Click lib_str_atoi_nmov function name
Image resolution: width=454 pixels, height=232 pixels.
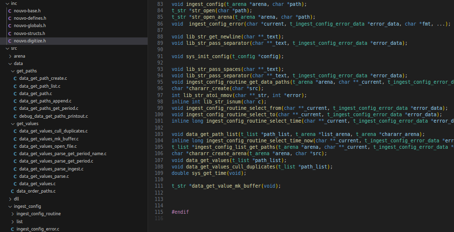point(208,96)
